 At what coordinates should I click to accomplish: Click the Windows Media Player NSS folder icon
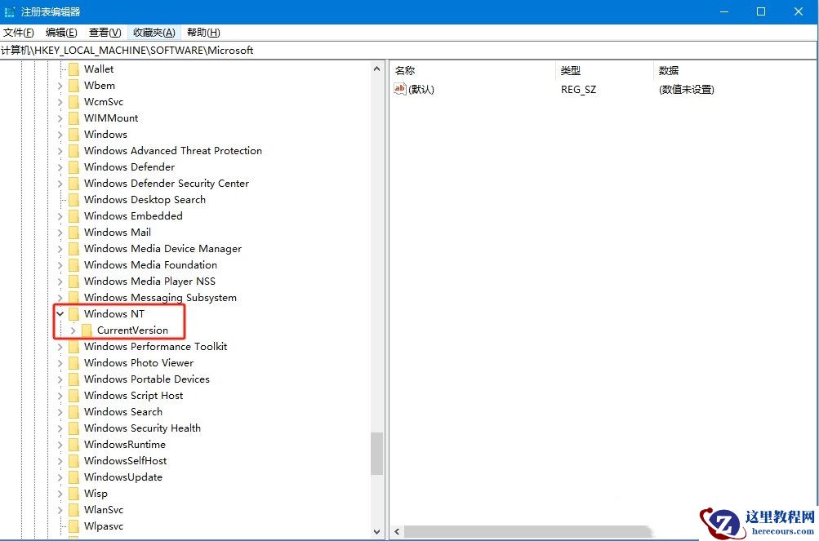coord(74,281)
